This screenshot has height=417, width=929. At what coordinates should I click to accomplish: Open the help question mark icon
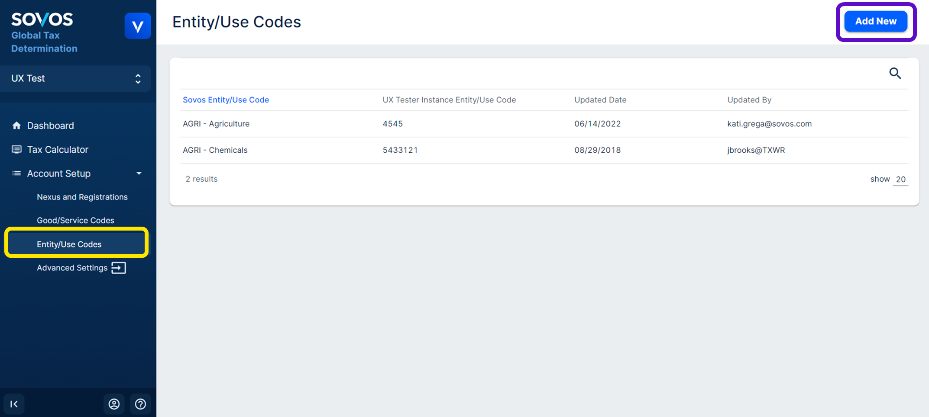(x=140, y=404)
